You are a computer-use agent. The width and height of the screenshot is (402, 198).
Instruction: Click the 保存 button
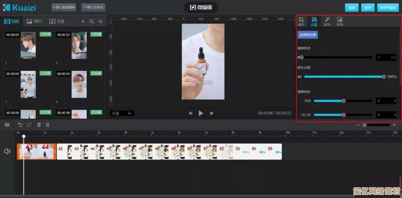[367, 7]
